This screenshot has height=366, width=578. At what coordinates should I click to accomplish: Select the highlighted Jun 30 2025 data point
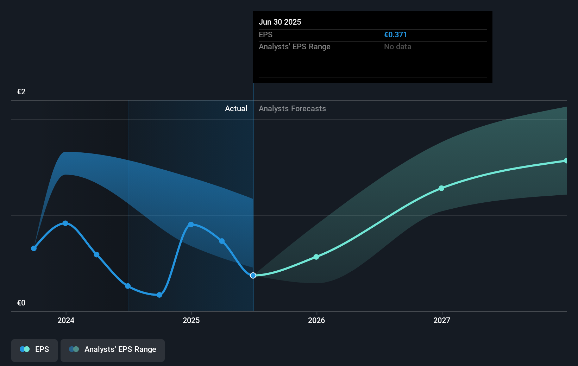click(253, 276)
